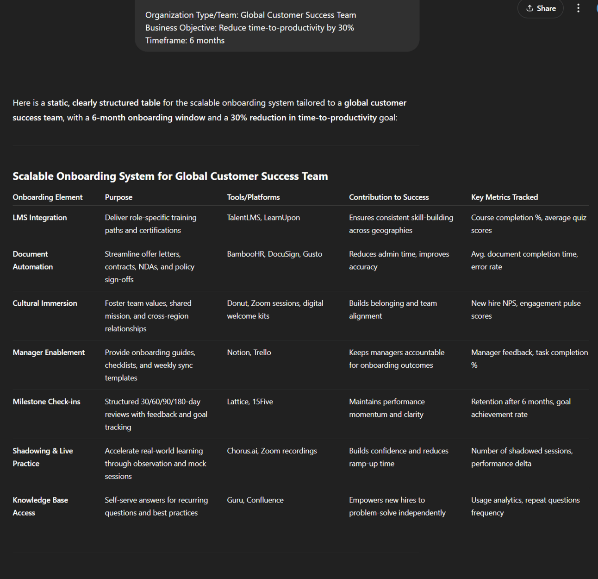Image resolution: width=598 pixels, height=579 pixels.
Task: Click 'Deliver role-specific training paths' cell
Action: (x=150, y=224)
